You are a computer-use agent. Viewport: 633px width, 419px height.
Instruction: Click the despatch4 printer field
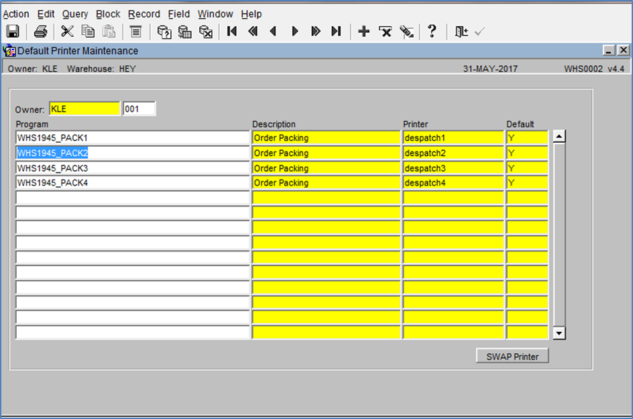click(x=453, y=183)
